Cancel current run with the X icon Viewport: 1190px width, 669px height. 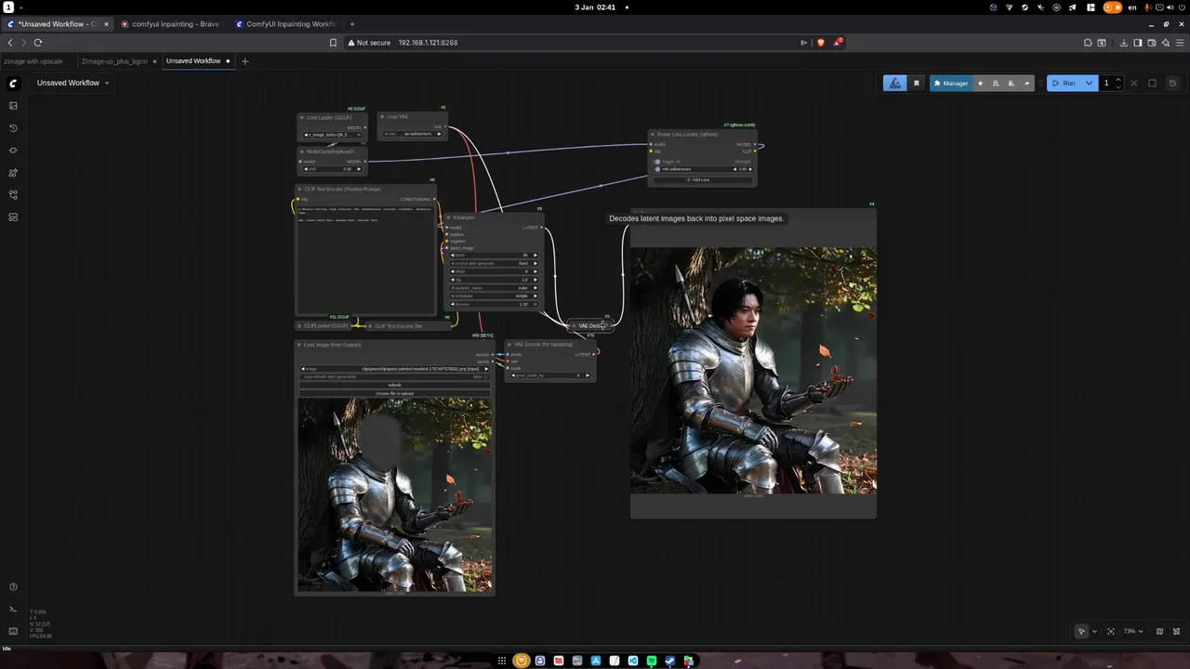tap(1133, 84)
